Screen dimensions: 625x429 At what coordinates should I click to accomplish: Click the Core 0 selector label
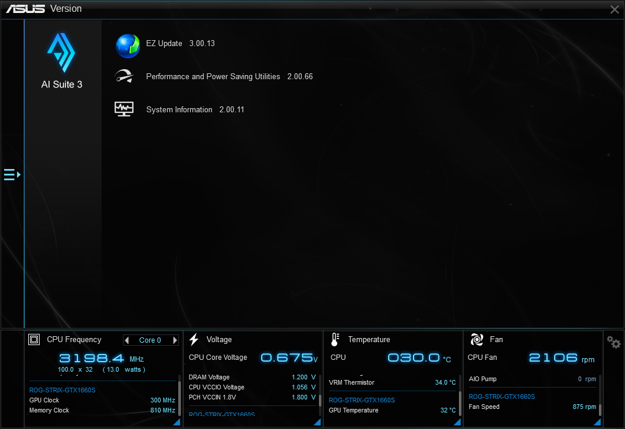click(x=150, y=340)
